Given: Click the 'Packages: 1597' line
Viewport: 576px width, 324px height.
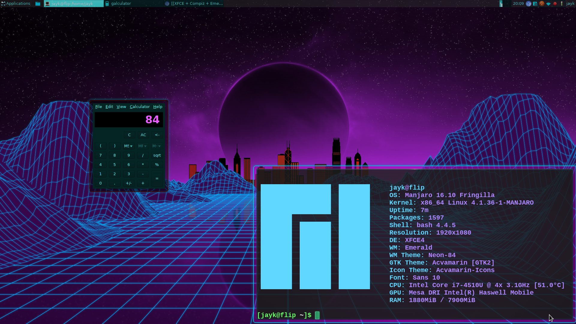Looking at the screenshot, I should [x=417, y=217].
